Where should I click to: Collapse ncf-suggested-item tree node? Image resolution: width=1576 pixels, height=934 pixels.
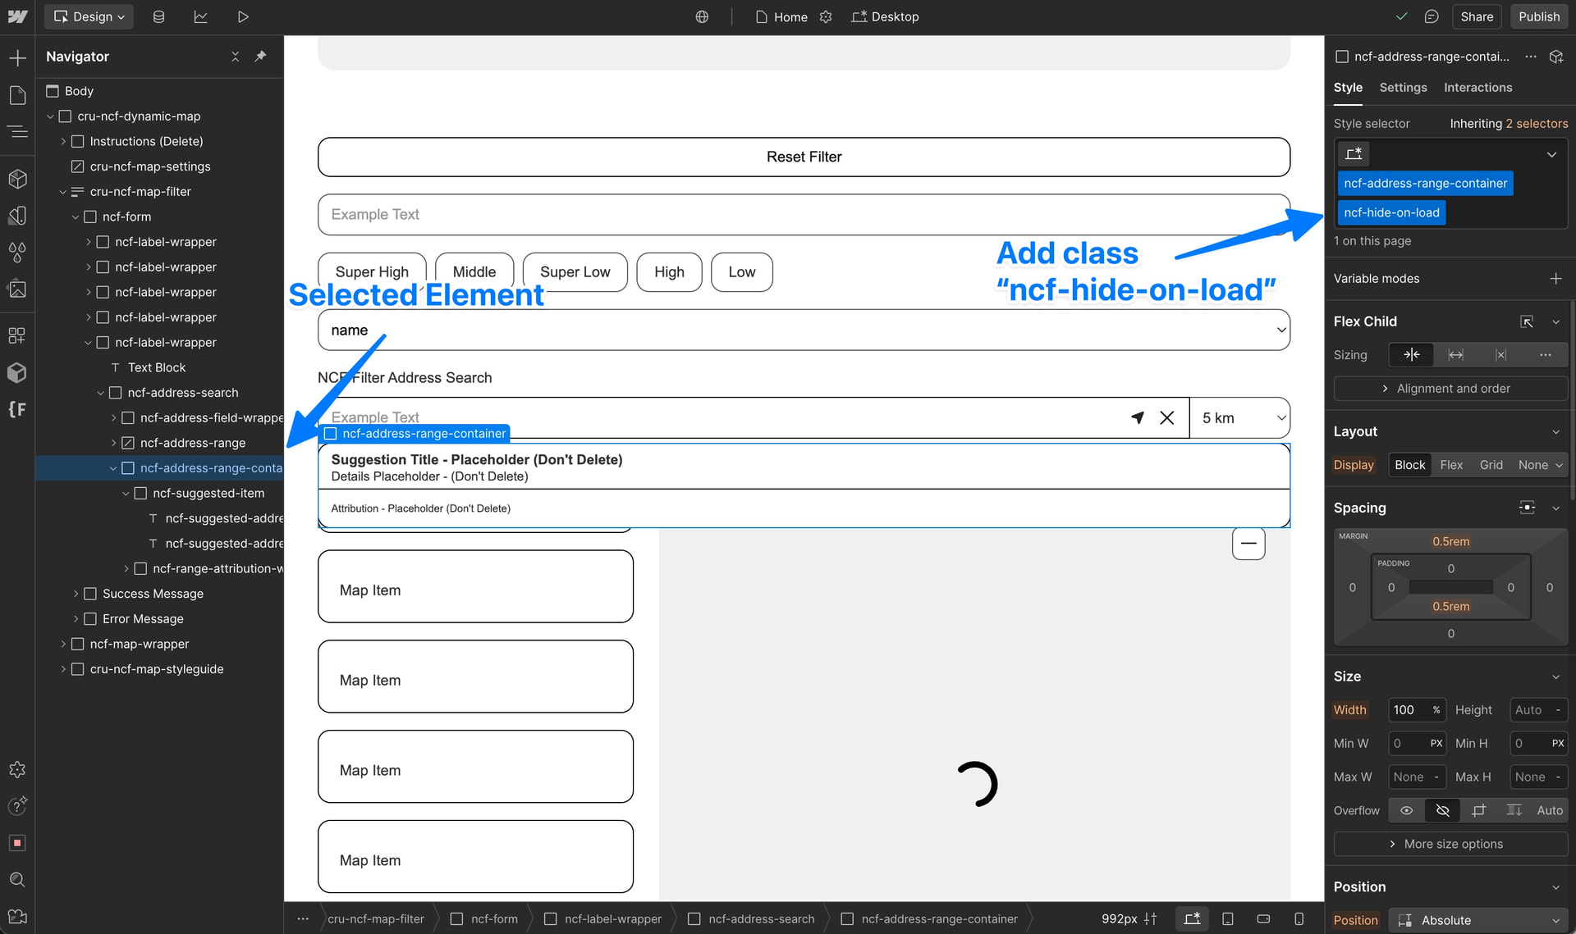tap(126, 493)
